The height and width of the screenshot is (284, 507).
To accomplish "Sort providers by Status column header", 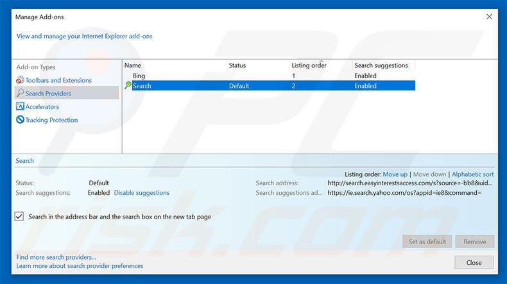I will point(237,65).
